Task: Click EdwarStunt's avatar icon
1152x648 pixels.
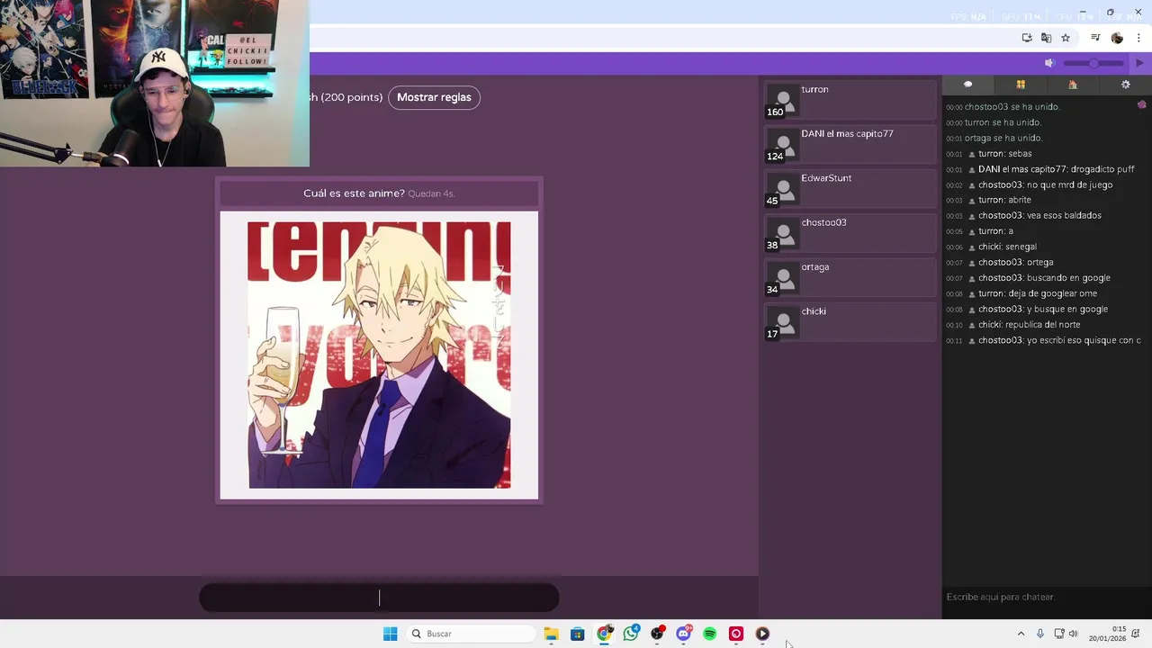Action: point(783,189)
